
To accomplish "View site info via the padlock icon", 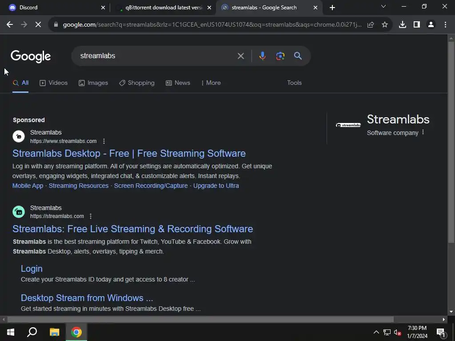I will pos(56,25).
